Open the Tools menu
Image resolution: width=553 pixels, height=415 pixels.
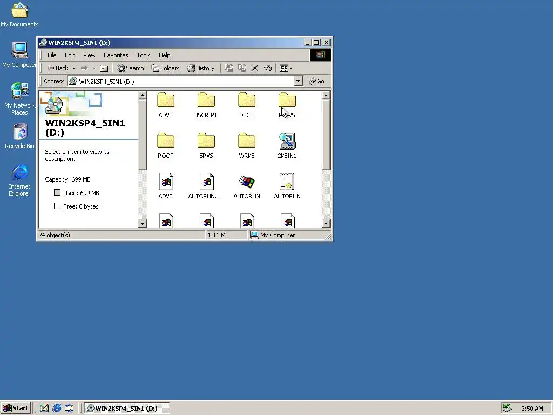[x=144, y=55]
